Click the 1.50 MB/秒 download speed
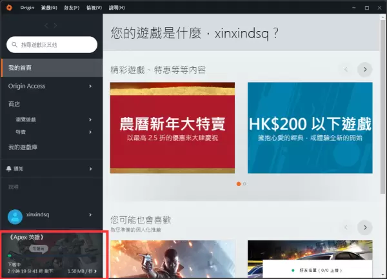 [x=80, y=271]
